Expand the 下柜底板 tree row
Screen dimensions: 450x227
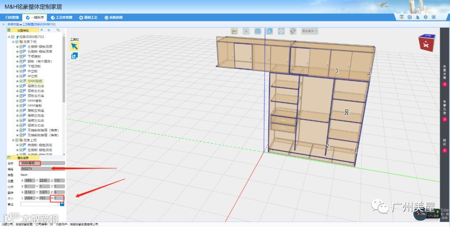[17, 57]
